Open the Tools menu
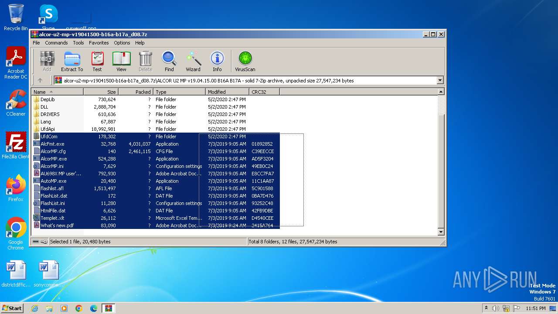558x314 pixels. tap(78, 43)
